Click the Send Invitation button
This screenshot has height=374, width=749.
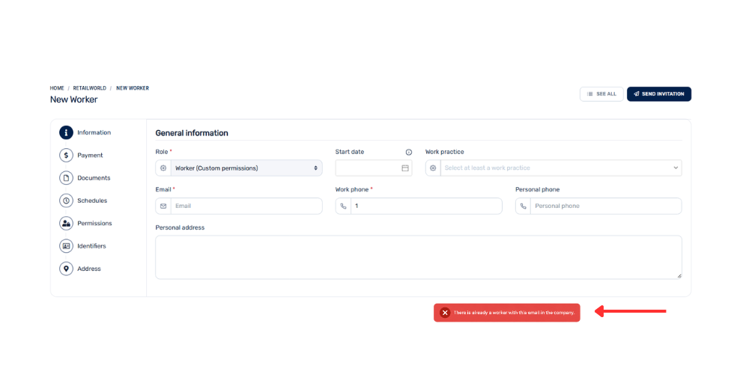(x=658, y=94)
